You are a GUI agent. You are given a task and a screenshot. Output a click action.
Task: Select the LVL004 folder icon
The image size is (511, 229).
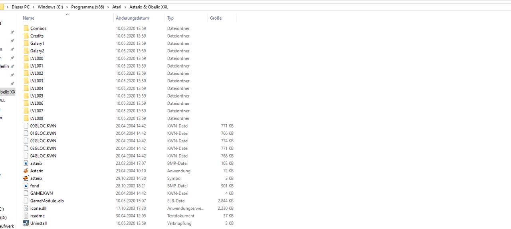(26, 88)
